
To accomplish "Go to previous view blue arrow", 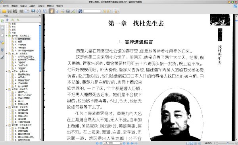I will point(132,143).
